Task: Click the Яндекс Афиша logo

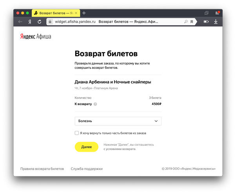Action: click(36, 36)
